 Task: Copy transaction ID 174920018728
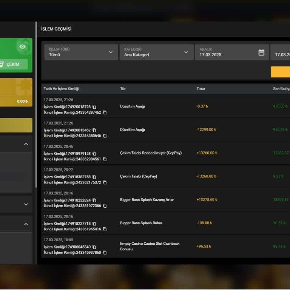pos(94,107)
